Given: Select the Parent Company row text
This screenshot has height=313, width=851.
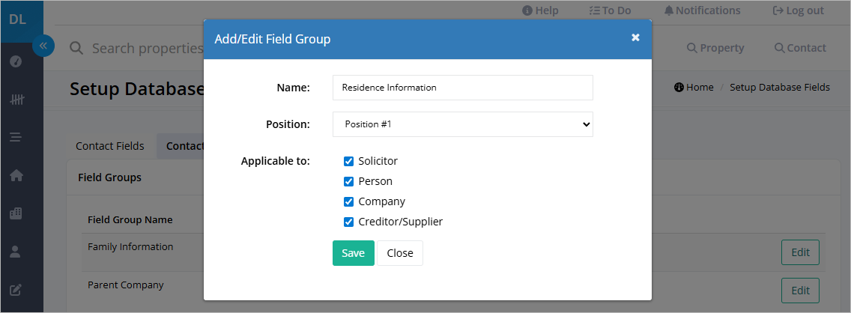Looking at the screenshot, I should click(125, 285).
